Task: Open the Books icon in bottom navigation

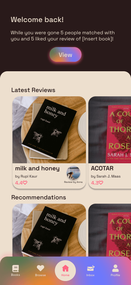Action: pyautogui.click(x=16, y=269)
